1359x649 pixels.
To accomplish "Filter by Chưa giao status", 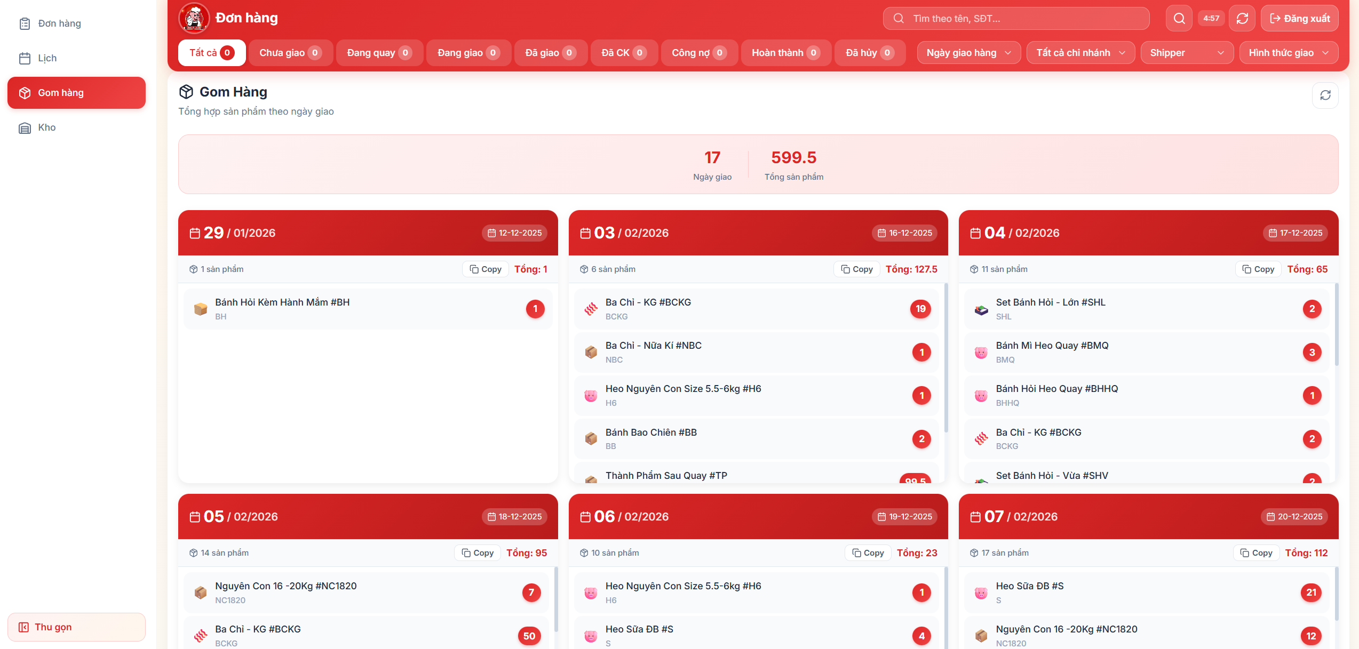I will [290, 53].
